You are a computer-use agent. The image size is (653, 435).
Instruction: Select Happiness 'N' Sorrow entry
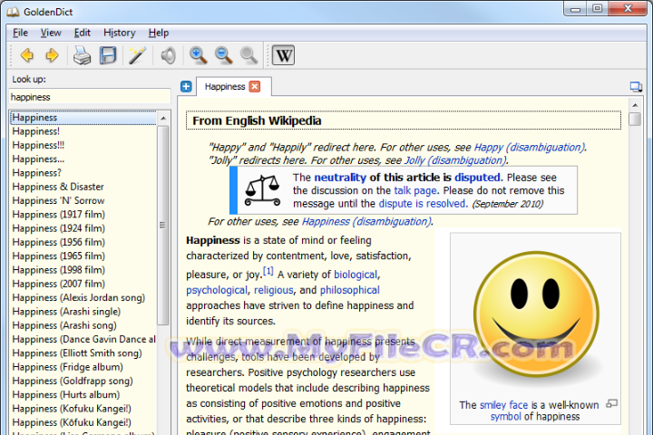tap(83, 200)
